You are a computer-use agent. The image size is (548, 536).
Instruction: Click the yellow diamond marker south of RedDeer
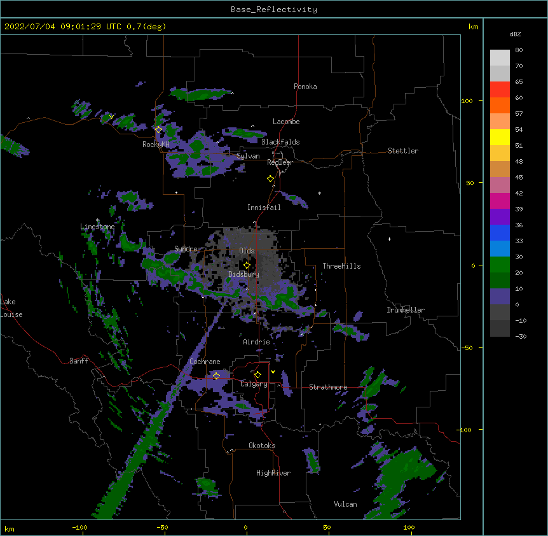[270, 179]
